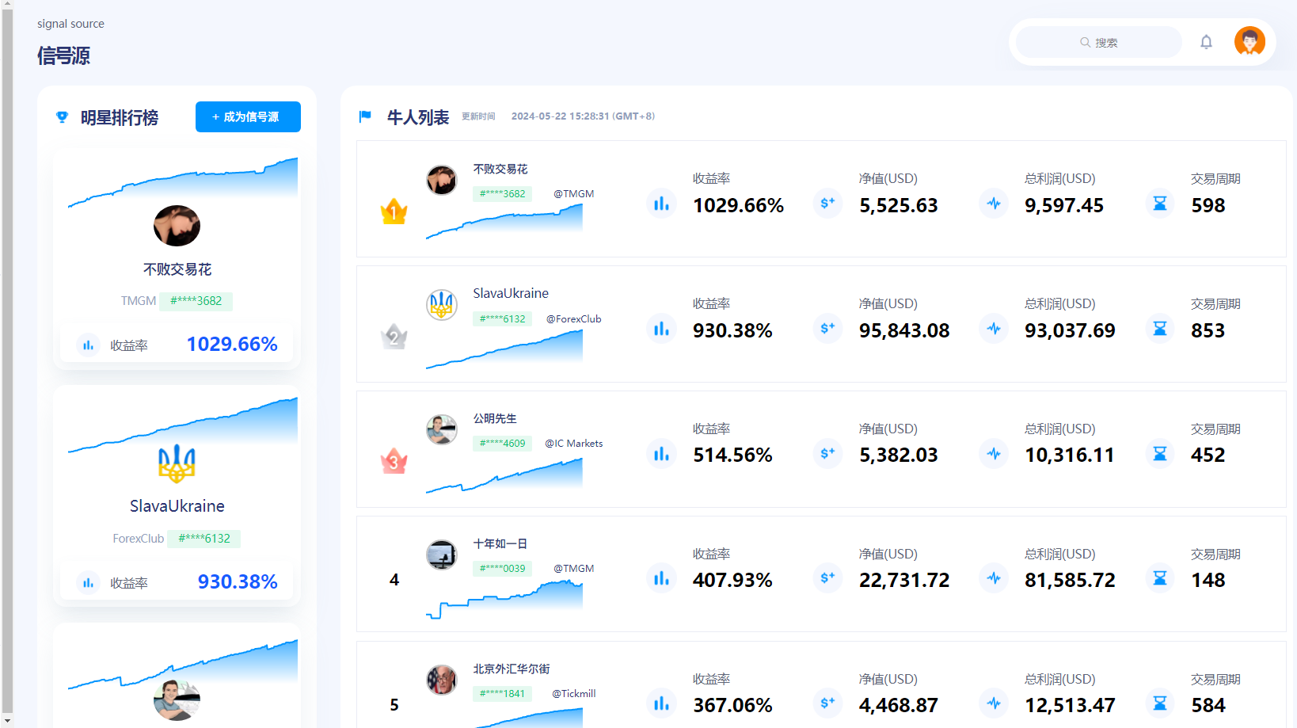Open SlavaUkraine's trident logo in ranking card
The height and width of the screenshot is (728, 1297).
pos(177,463)
